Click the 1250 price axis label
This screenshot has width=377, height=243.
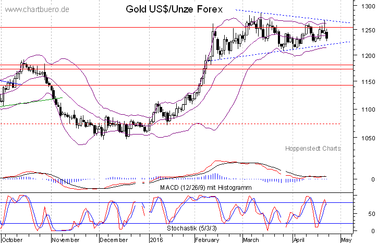coord(366,30)
